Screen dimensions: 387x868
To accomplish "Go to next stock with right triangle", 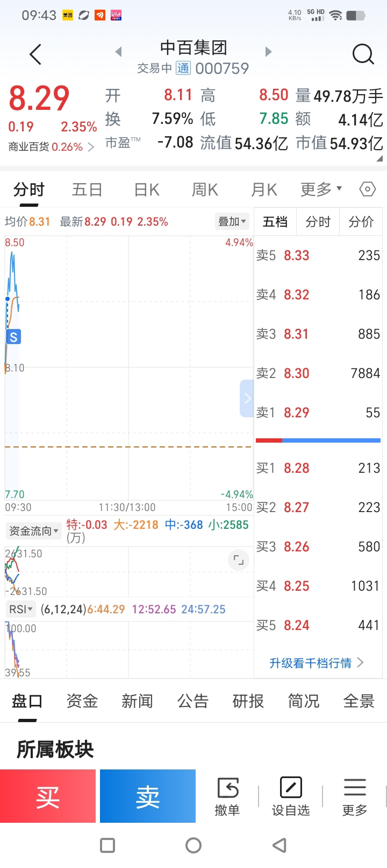I will 269,52.
